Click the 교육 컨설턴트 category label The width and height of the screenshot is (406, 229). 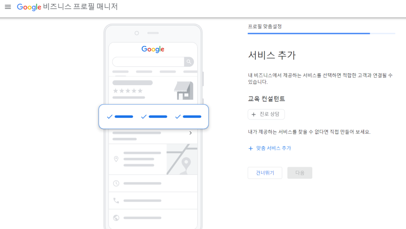point(266,99)
